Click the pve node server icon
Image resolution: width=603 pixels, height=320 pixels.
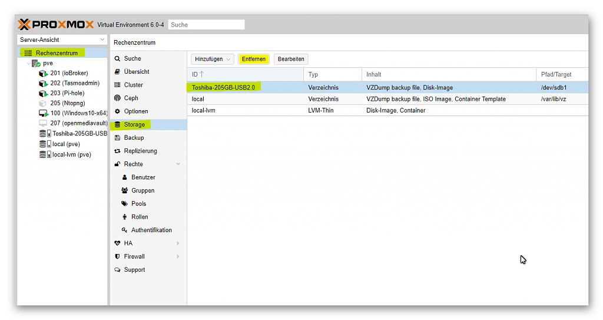pos(36,63)
